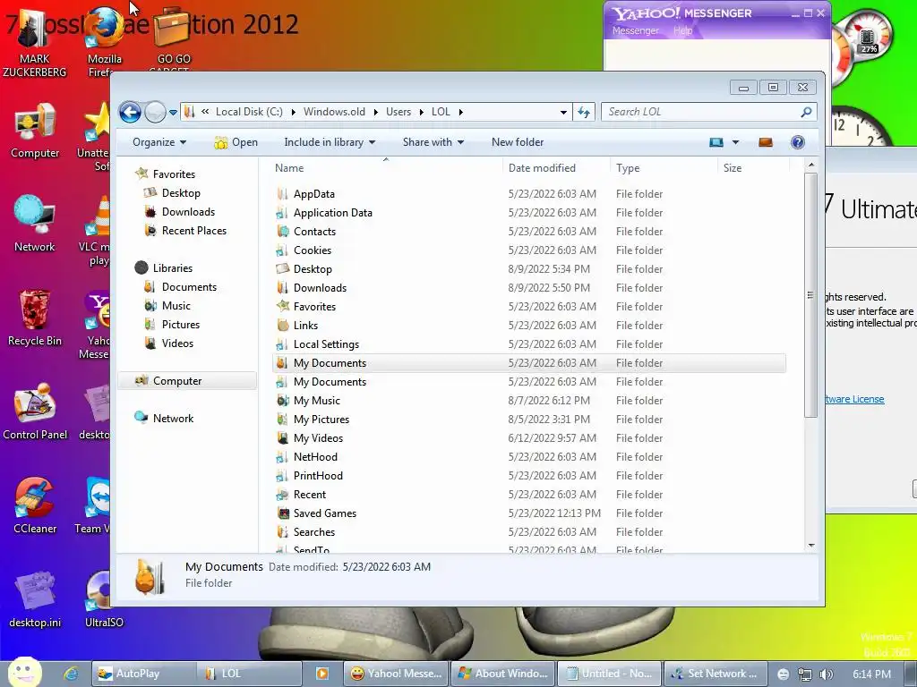Select the Searches folder icon
Viewport: 917px width, 687px height.
click(282, 531)
